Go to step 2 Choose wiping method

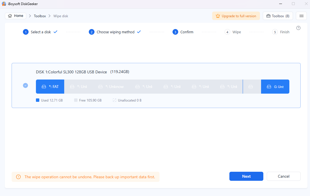click(x=115, y=32)
